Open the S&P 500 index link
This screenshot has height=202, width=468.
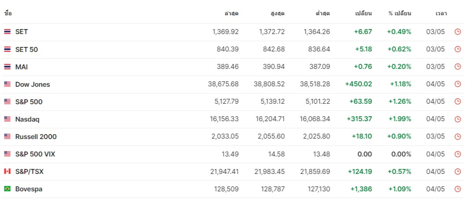29,102
